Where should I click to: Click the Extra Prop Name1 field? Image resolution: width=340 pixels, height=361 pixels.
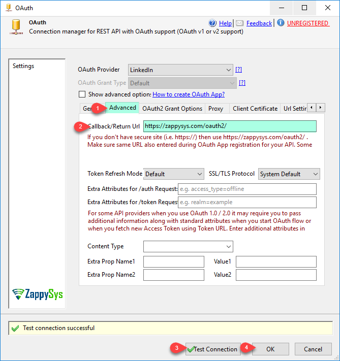(174, 262)
